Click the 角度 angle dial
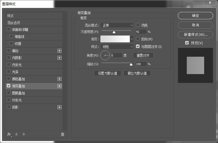218x143 pixels. click(105, 55)
